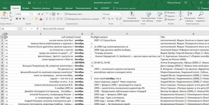The height and width of the screenshot is (105, 209).
Task: Apply thousands separator 000 format
Action: click(112, 19)
